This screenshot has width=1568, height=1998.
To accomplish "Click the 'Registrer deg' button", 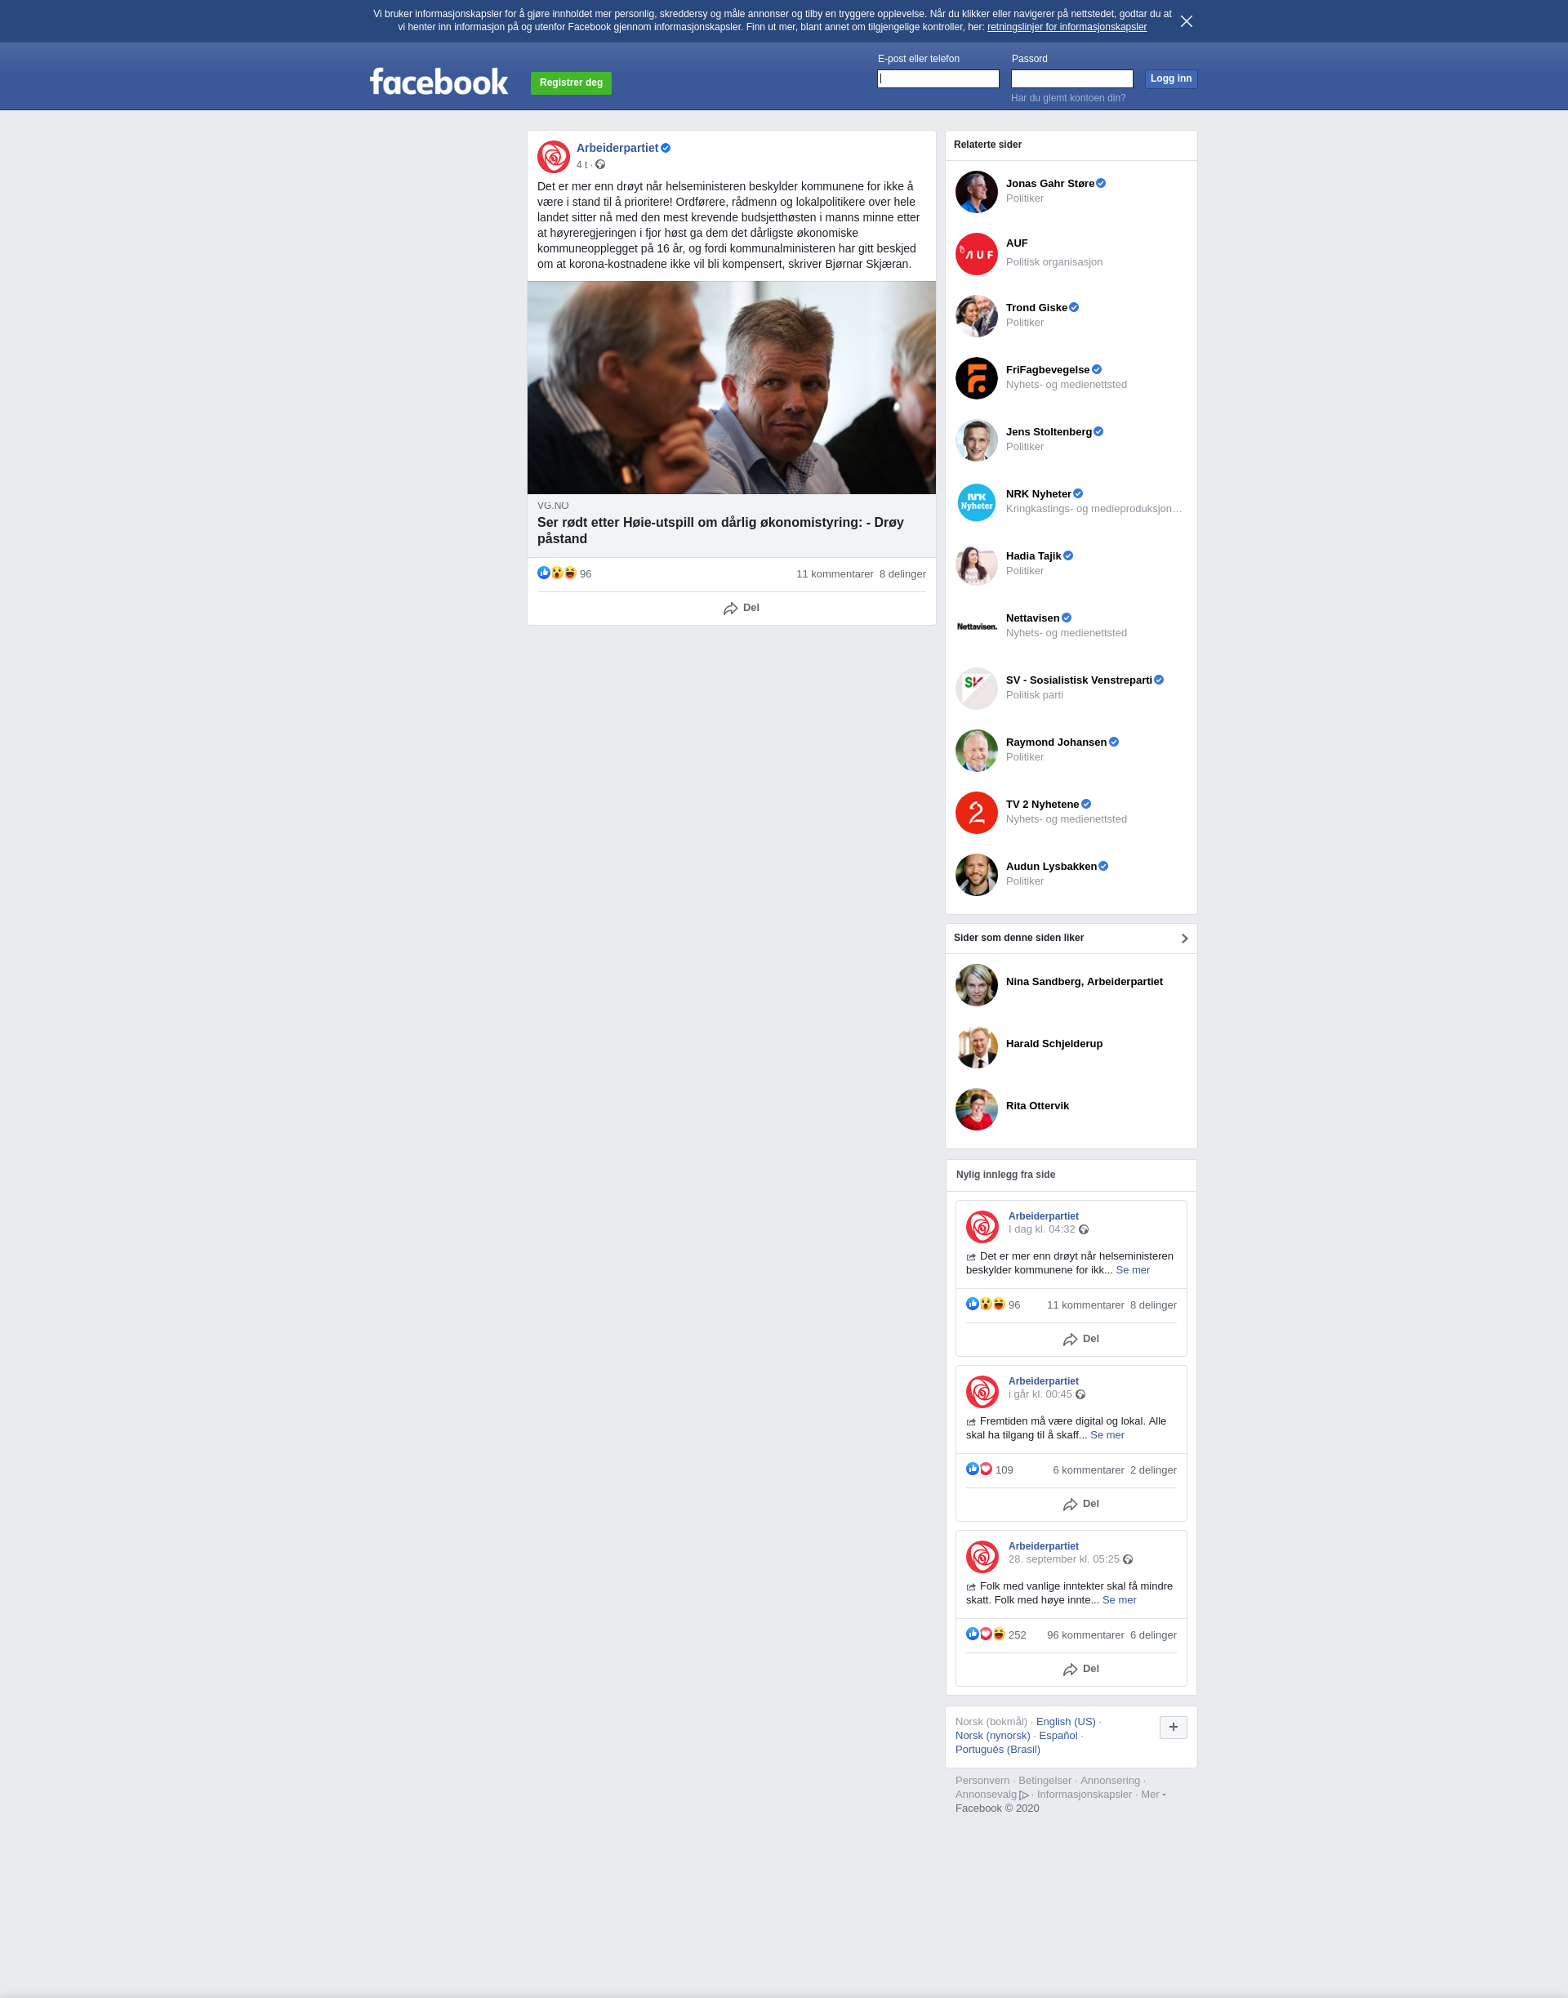I will [x=571, y=83].
